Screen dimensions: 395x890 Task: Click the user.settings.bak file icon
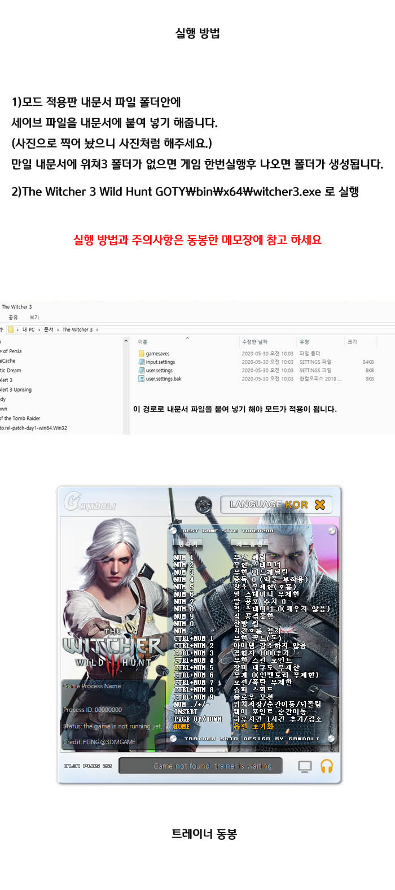pos(141,379)
